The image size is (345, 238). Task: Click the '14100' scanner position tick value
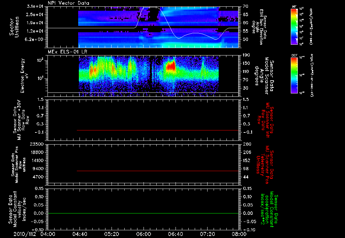tap(36, 160)
